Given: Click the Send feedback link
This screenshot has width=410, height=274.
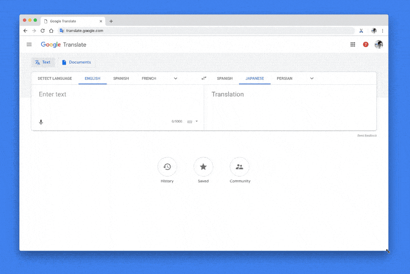Looking at the screenshot, I should point(367,136).
